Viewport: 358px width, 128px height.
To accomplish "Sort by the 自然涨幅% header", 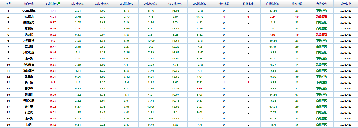I will (272, 4).
